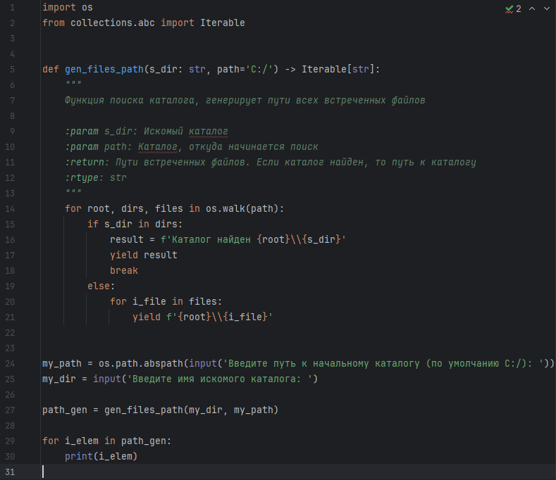The height and width of the screenshot is (480, 556).
Task: Click 'if s_dir in dirs:' condition
Action: point(135,225)
